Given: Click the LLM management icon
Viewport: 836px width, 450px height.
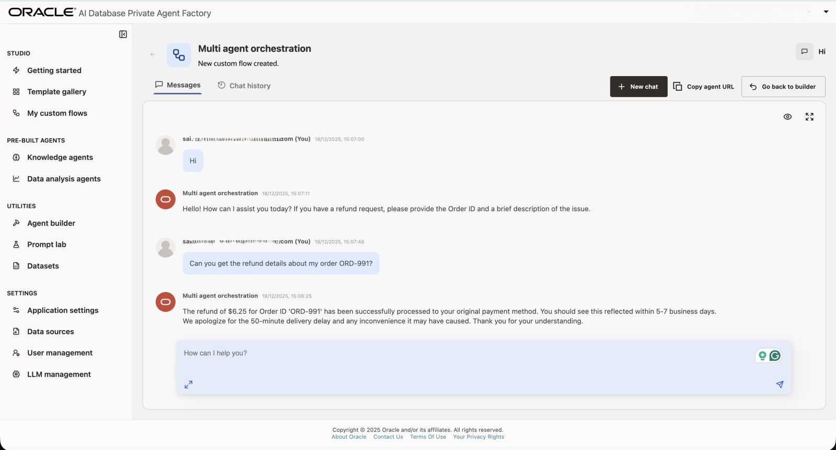Looking at the screenshot, I should click(16, 374).
